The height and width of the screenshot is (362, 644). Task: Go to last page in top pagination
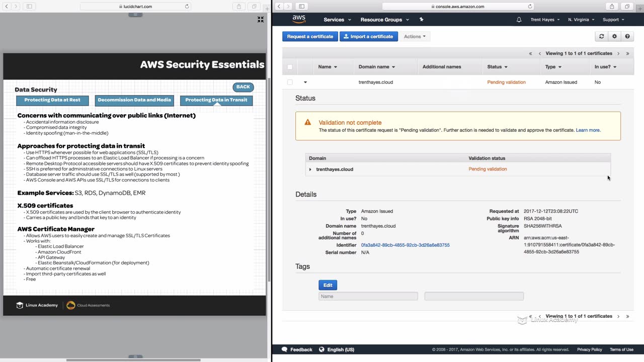[627, 53]
